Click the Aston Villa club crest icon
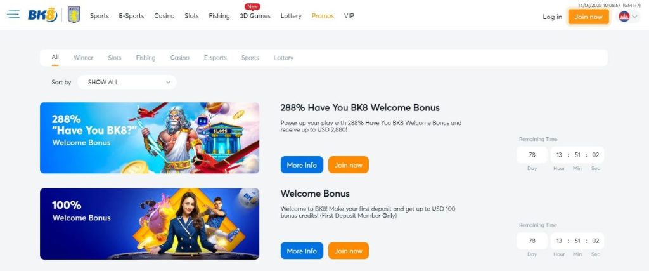The width and height of the screenshot is (649, 271). click(74, 15)
